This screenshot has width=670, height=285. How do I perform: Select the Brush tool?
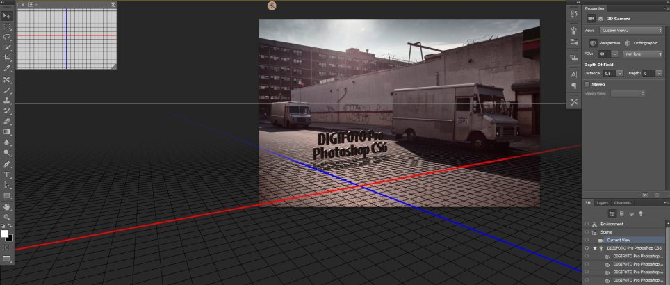coord(7,90)
